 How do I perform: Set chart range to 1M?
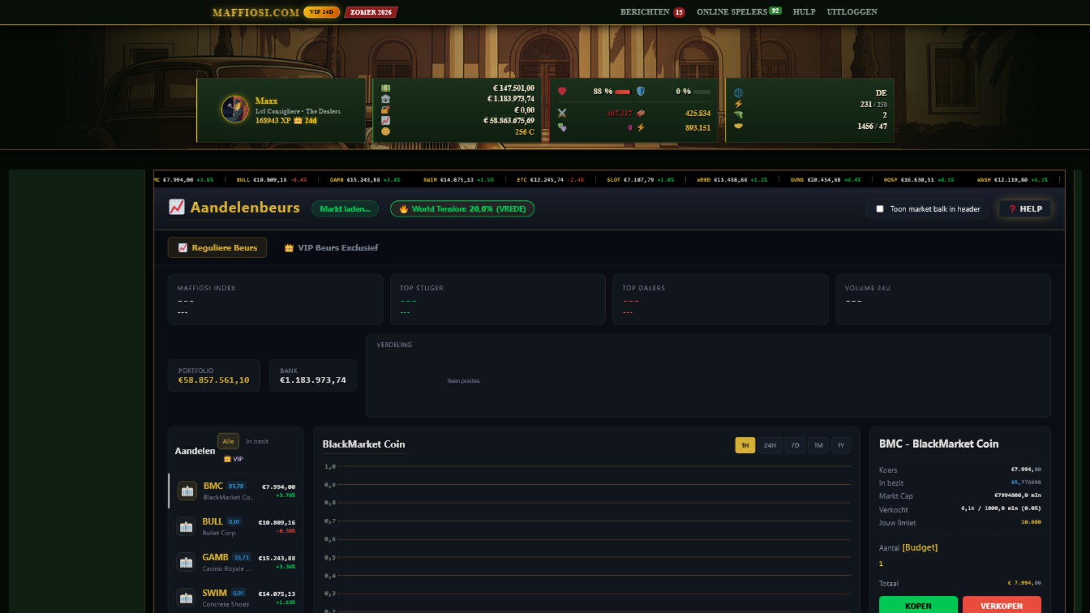coord(818,446)
